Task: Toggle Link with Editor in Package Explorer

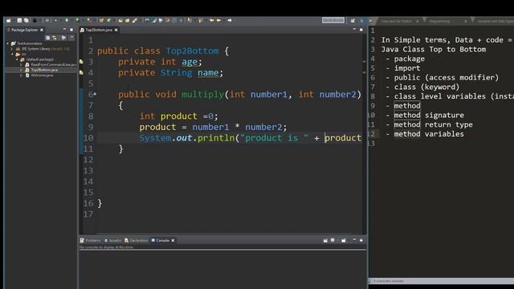Action: click(55, 38)
